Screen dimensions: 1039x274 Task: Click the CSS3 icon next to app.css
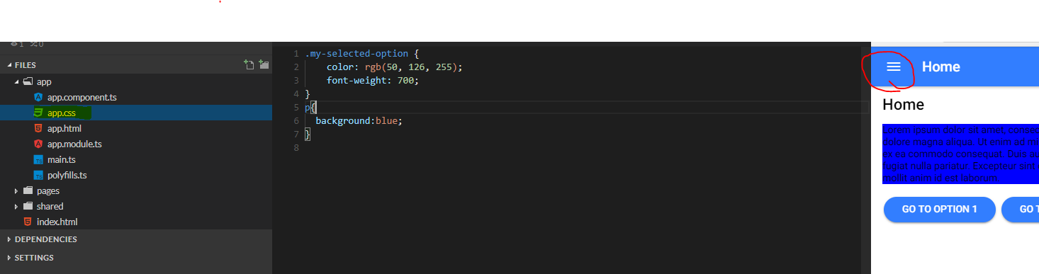[x=38, y=113]
